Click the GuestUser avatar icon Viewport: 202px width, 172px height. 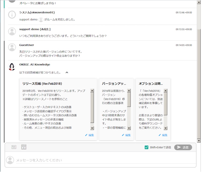pos(12,47)
